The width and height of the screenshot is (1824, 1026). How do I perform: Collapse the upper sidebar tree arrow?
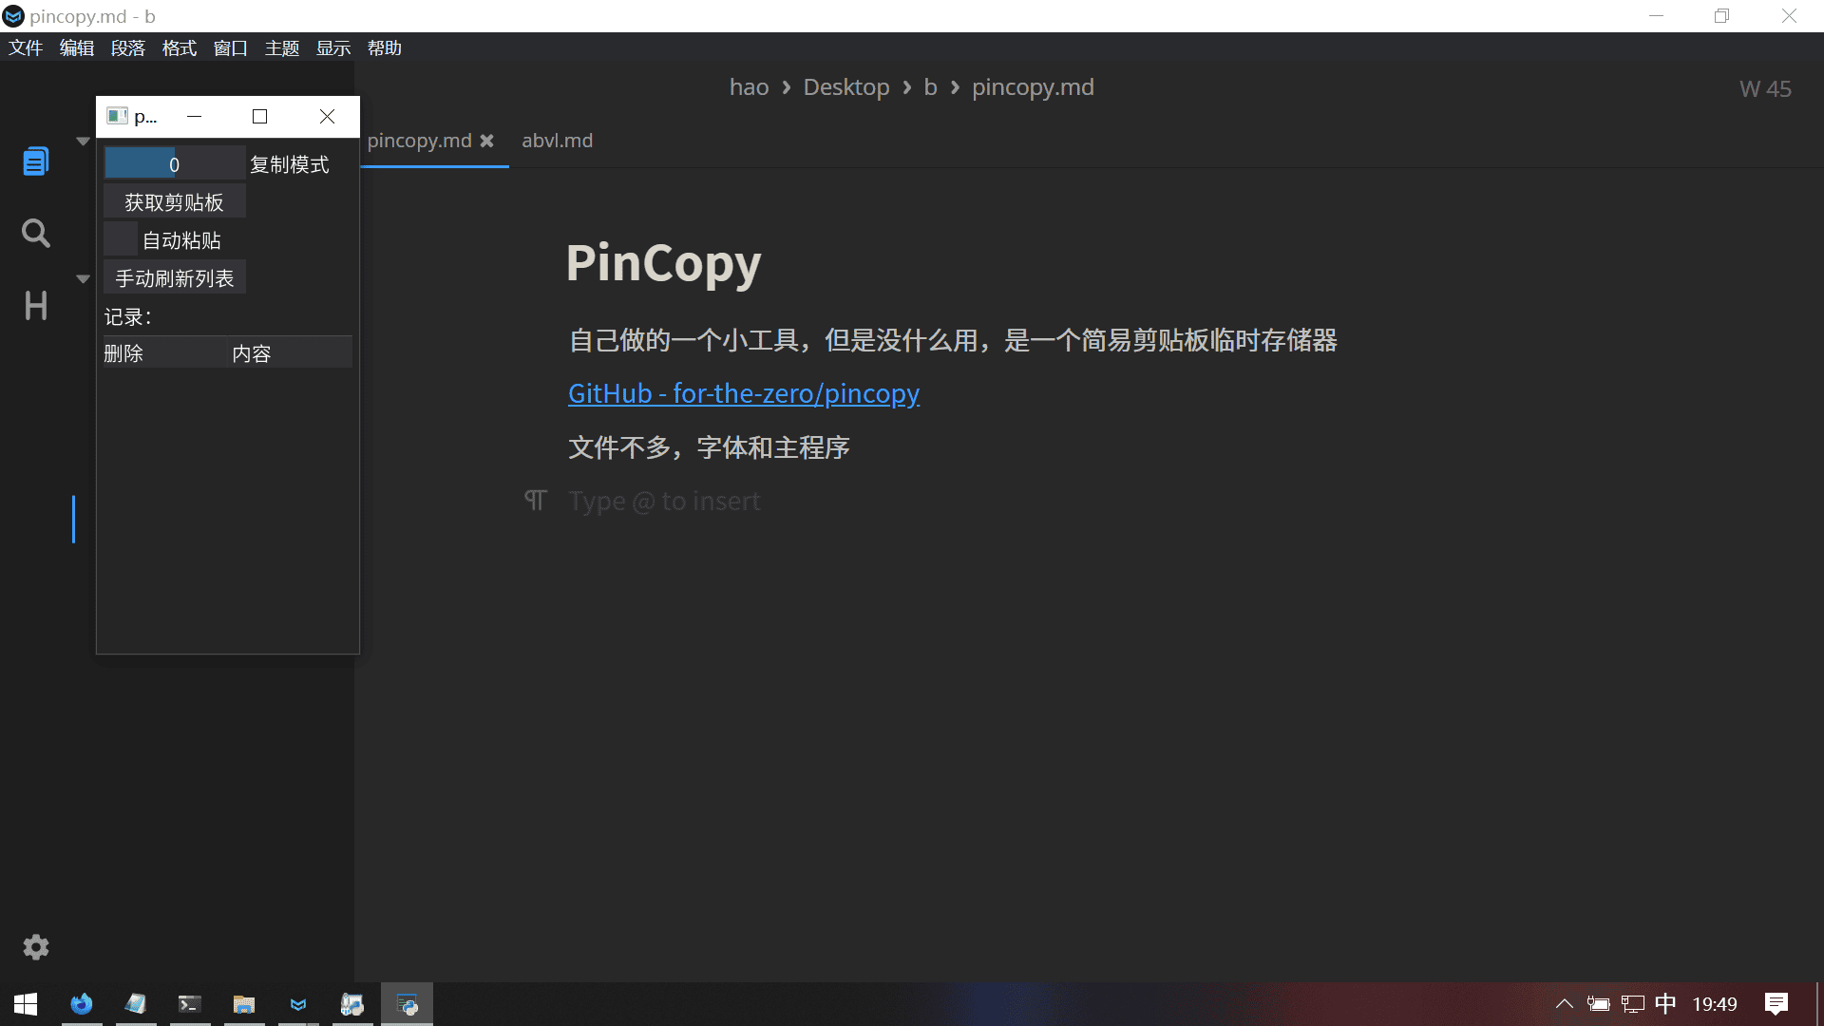(83, 141)
